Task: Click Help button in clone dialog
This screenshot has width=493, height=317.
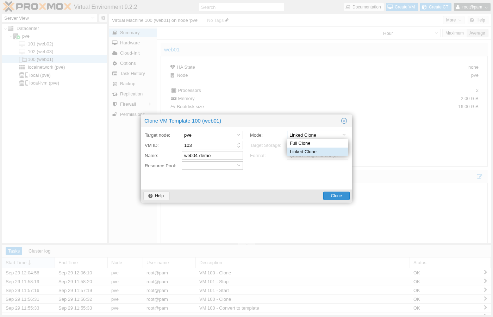Action: [156, 196]
